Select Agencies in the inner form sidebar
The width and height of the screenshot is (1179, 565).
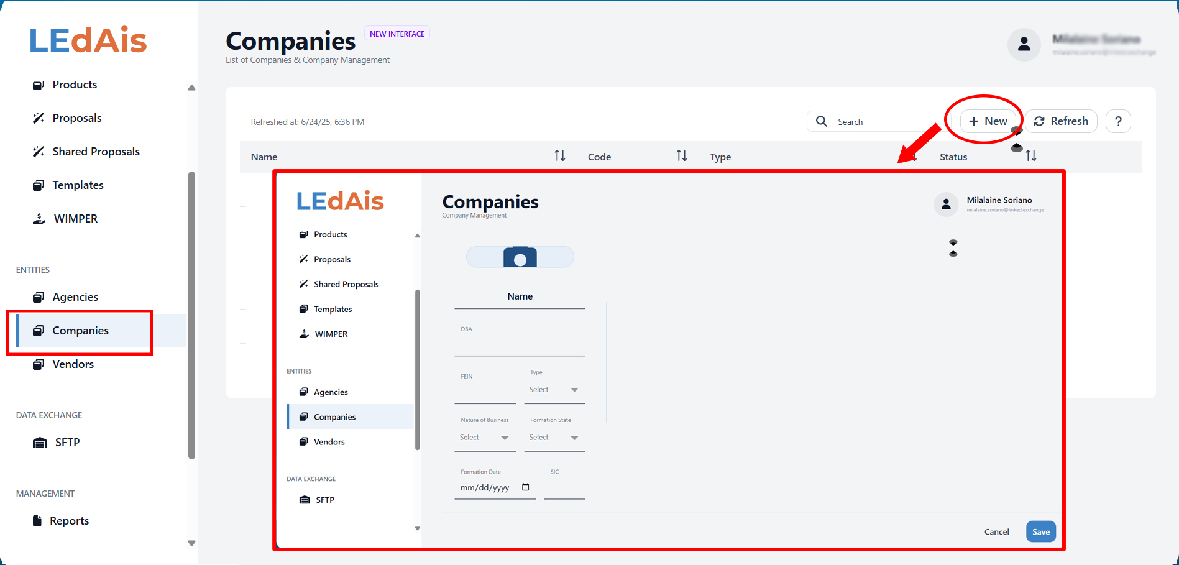coord(331,392)
